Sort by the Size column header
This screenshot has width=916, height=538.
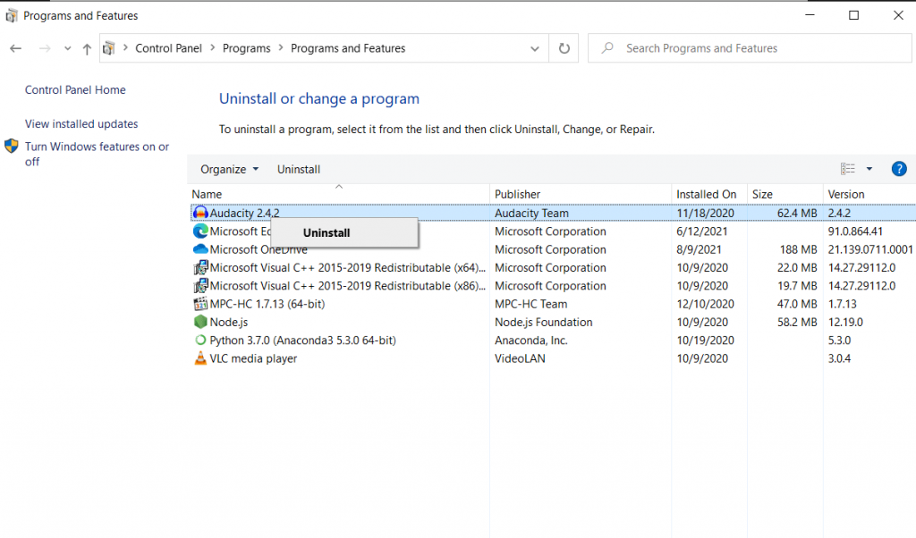pos(762,194)
